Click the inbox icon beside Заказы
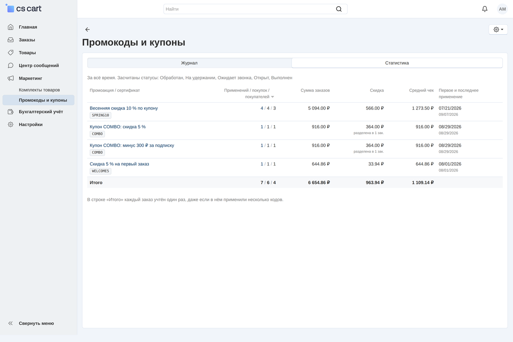This screenshot has height=342, width=513. point(11,40)
